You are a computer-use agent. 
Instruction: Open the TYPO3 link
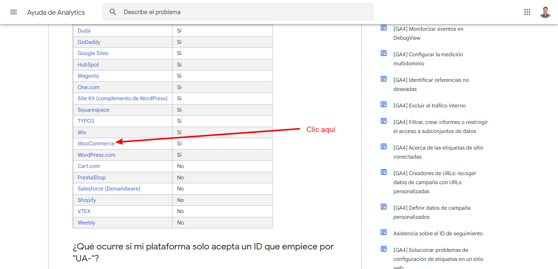[x=86, y=121]
